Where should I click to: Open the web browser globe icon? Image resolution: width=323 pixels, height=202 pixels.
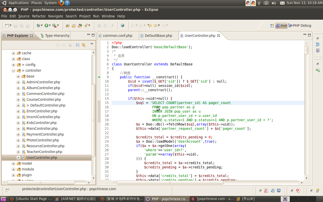122,26
